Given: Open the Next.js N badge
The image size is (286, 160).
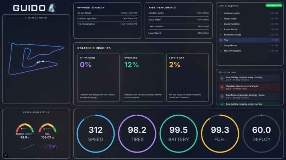Looking at the screenshot, I should pyautogui.click(x=6, y=155).
